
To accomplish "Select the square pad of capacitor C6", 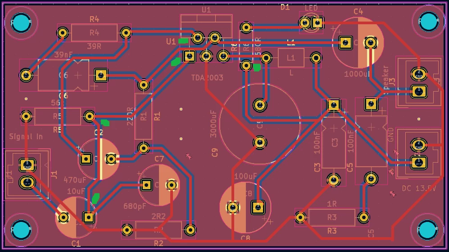I will coord(101,75).
